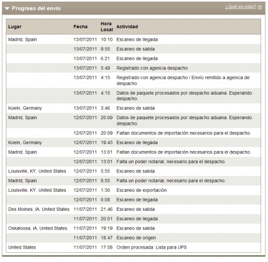Click the 20:09 Faltan documentos de importación row
The height and width of the screenshot is (262, 268).
(133, 133)
